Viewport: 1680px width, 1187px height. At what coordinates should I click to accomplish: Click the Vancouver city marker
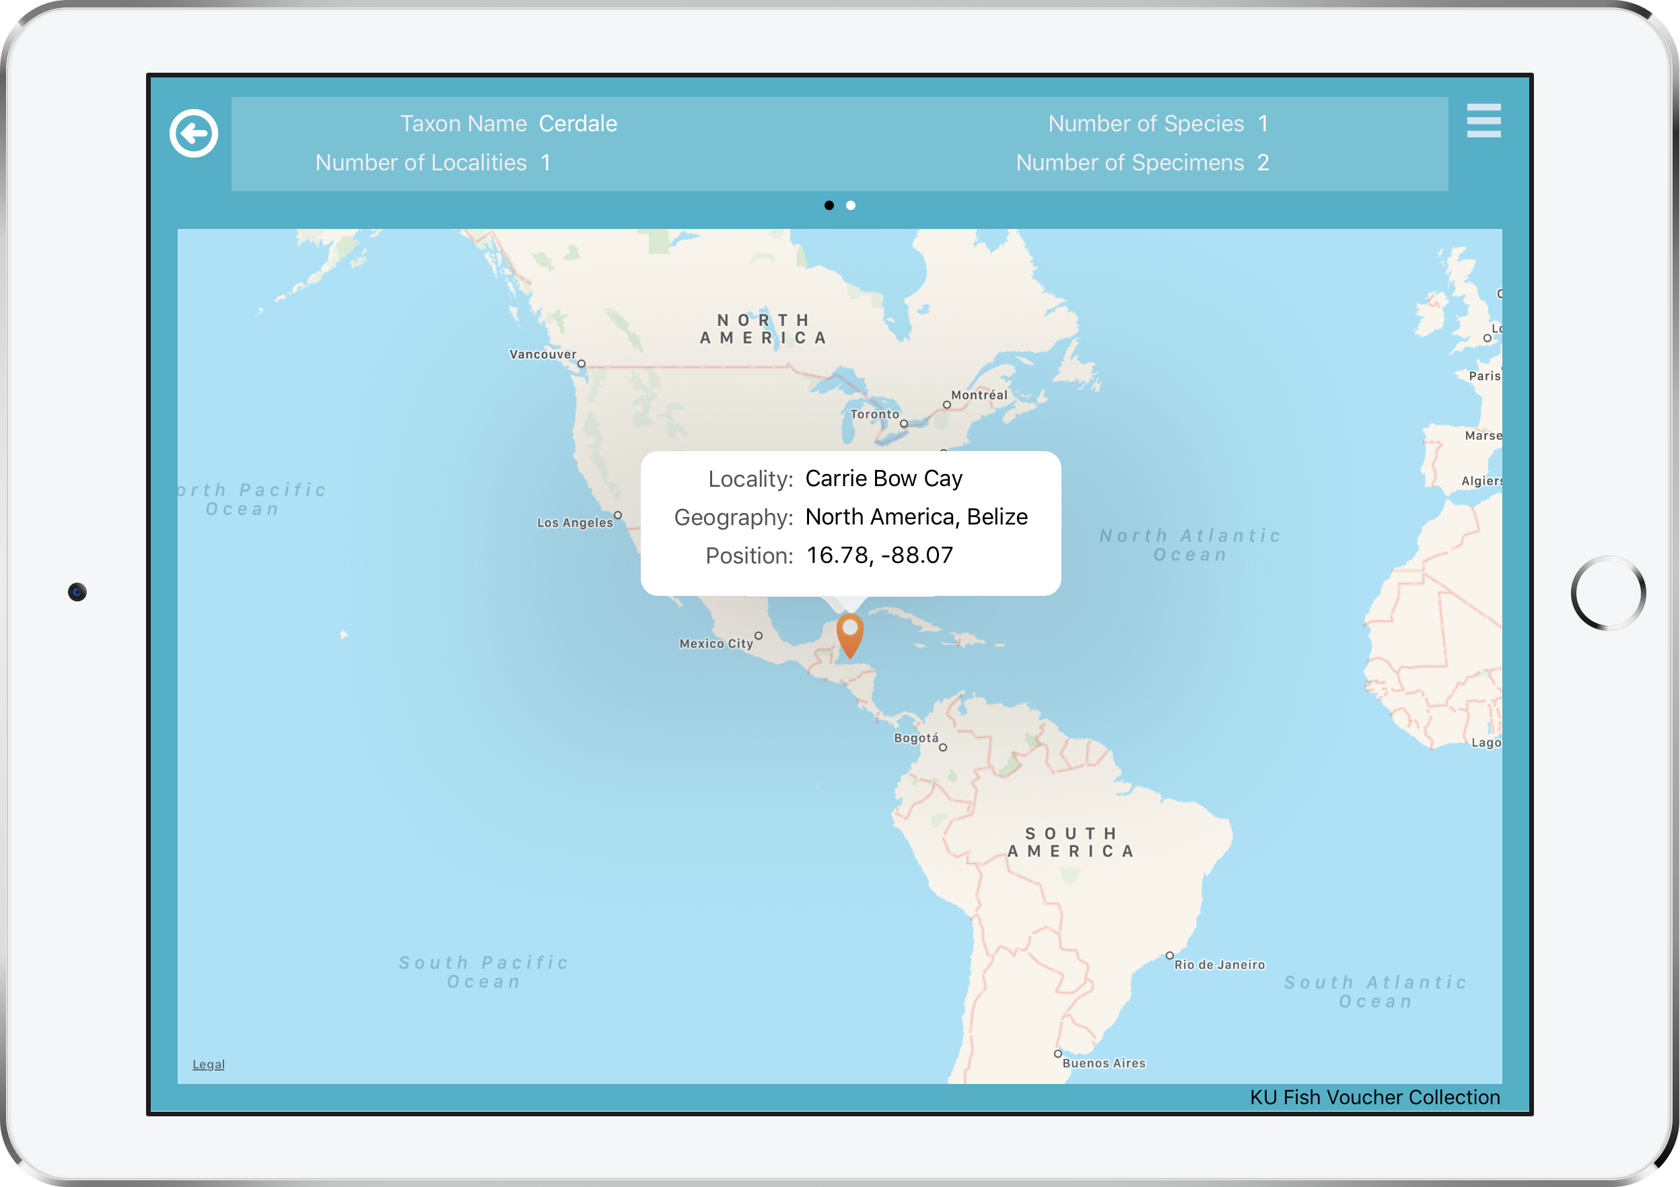tap(581, 364)
